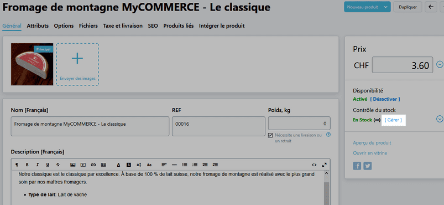Insert a video into description
The image size is (444, 205).
pyautogui.click(x=83, y=165)
